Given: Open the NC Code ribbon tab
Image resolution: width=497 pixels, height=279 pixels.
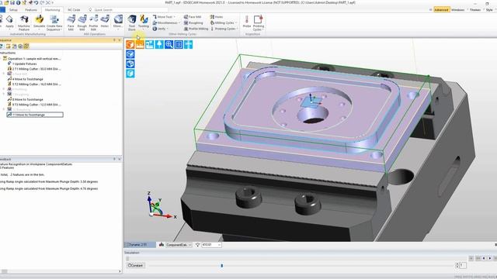Looking at the screenshot, I should point(74,10).
